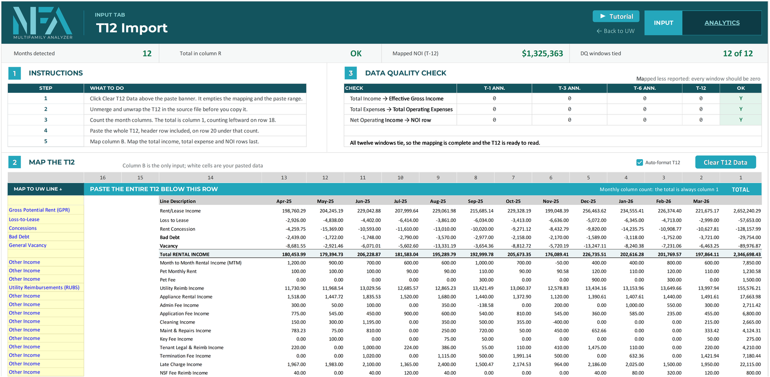The image size is (770, 377).
Task: Select the all twelve windows tie status message
Action: click(445, 143)
